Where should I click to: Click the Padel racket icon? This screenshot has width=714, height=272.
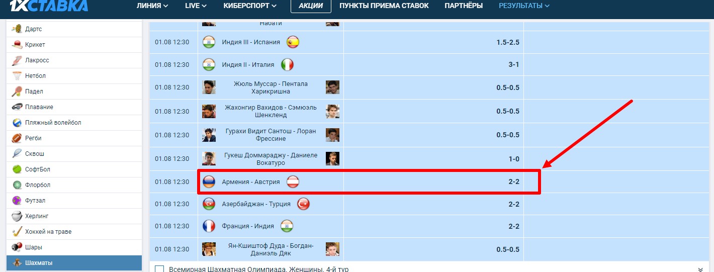(17, 92)
